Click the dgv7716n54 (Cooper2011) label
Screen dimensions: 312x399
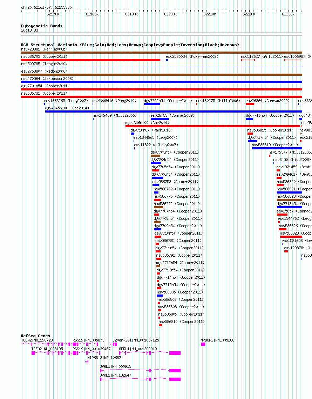270,115
